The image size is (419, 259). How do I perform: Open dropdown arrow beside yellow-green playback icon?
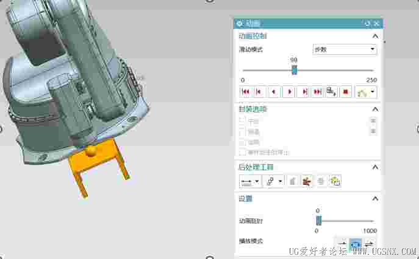(x=373, y=92)
